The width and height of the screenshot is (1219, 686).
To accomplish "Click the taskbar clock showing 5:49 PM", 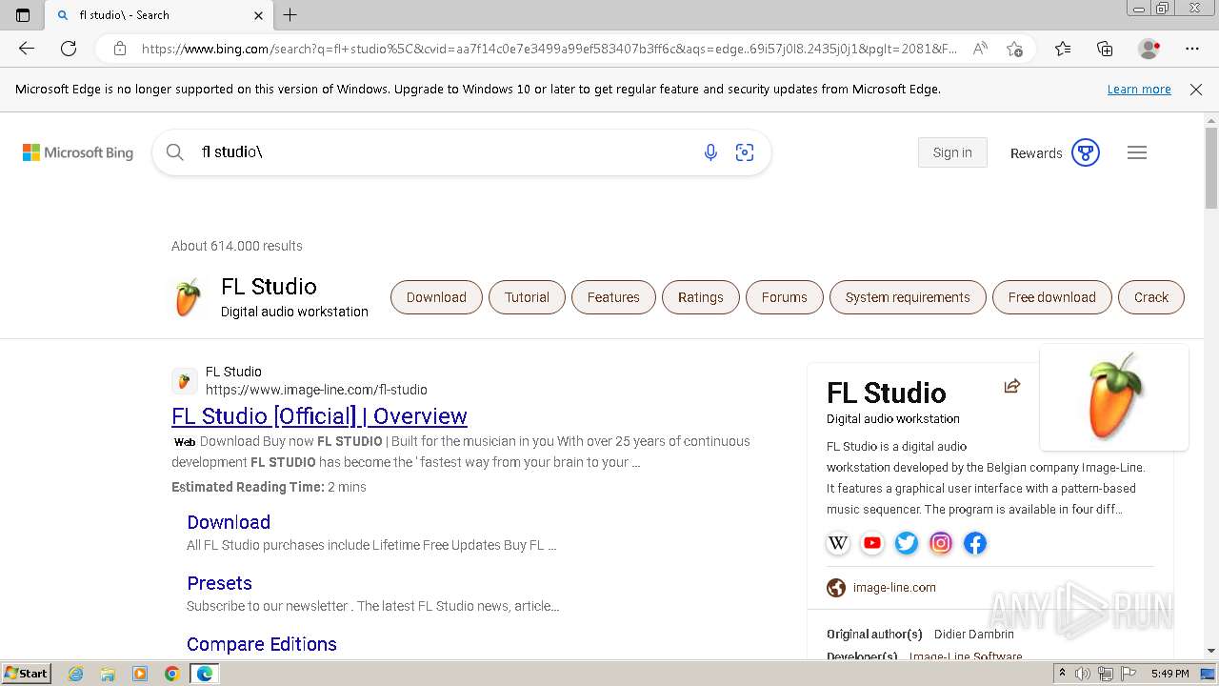I will tap(1169, 674).
